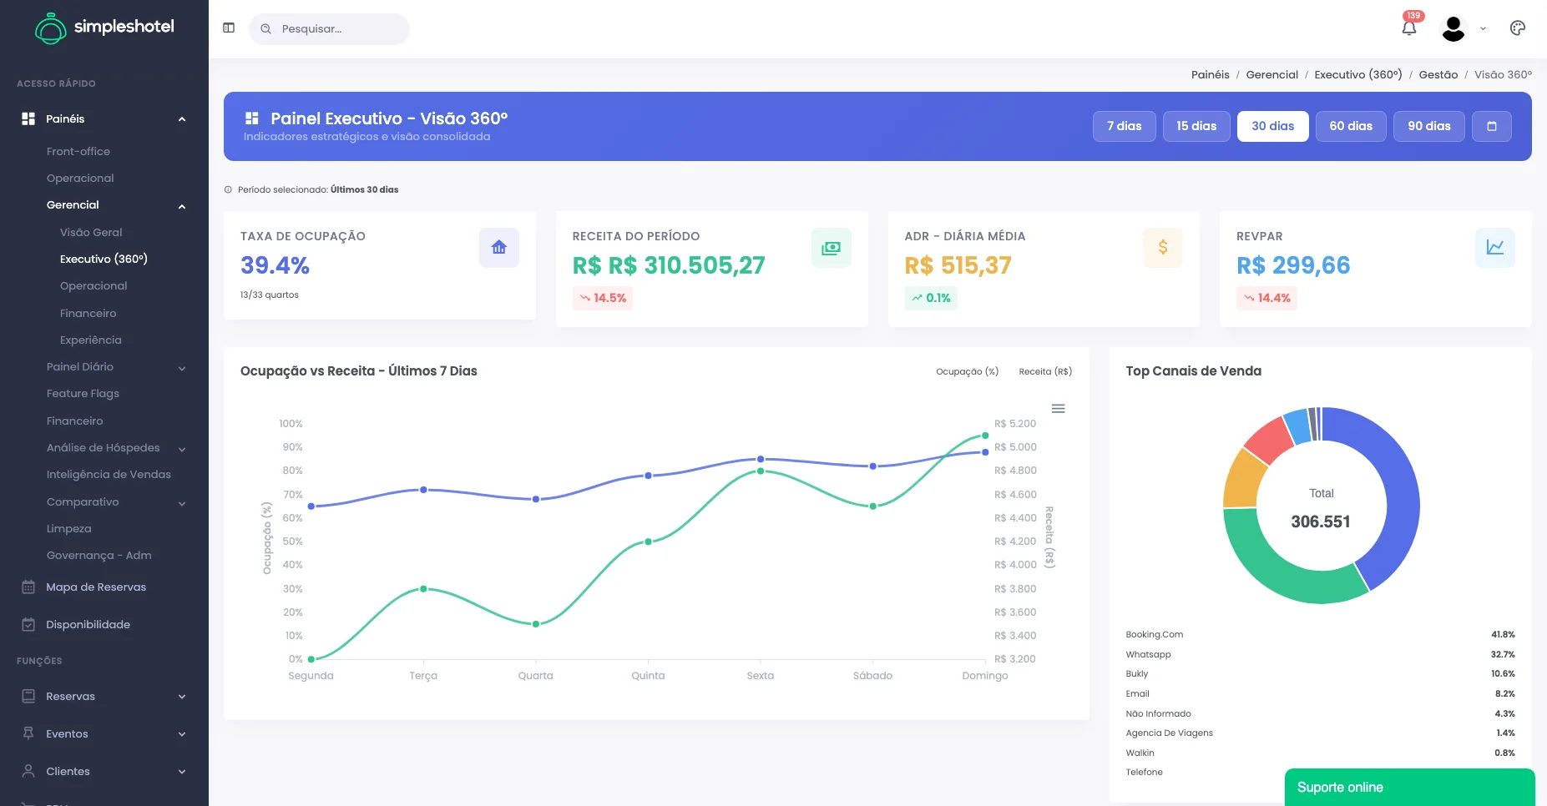This screenshot has height=806, width=1547.
Task: Click the RevPAR line chart icon
Action: [x=1495, y=248]
